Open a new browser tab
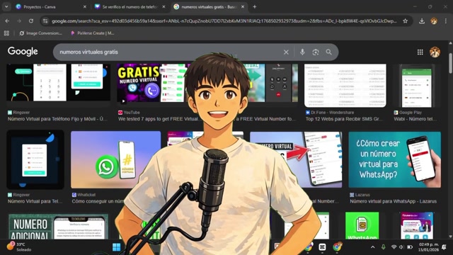453x255 pixels. coord(255,6)
